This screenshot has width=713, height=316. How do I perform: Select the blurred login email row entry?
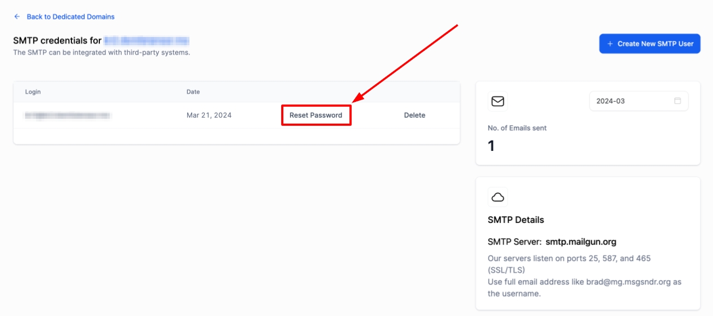(68, 116)
